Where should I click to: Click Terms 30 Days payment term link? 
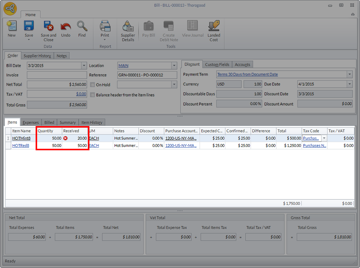(x=247, y=75)
